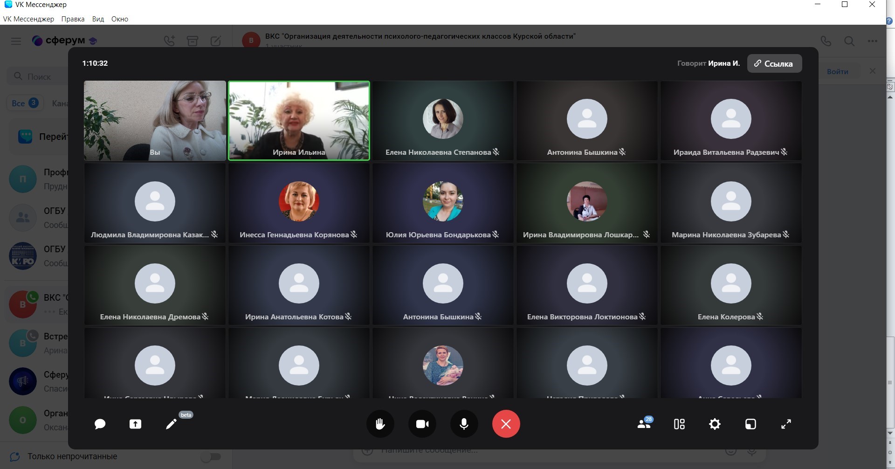The height and width of the screenshot is (469, 895).
Task: Open the Окно menu
Action: (x=120, y=19)
